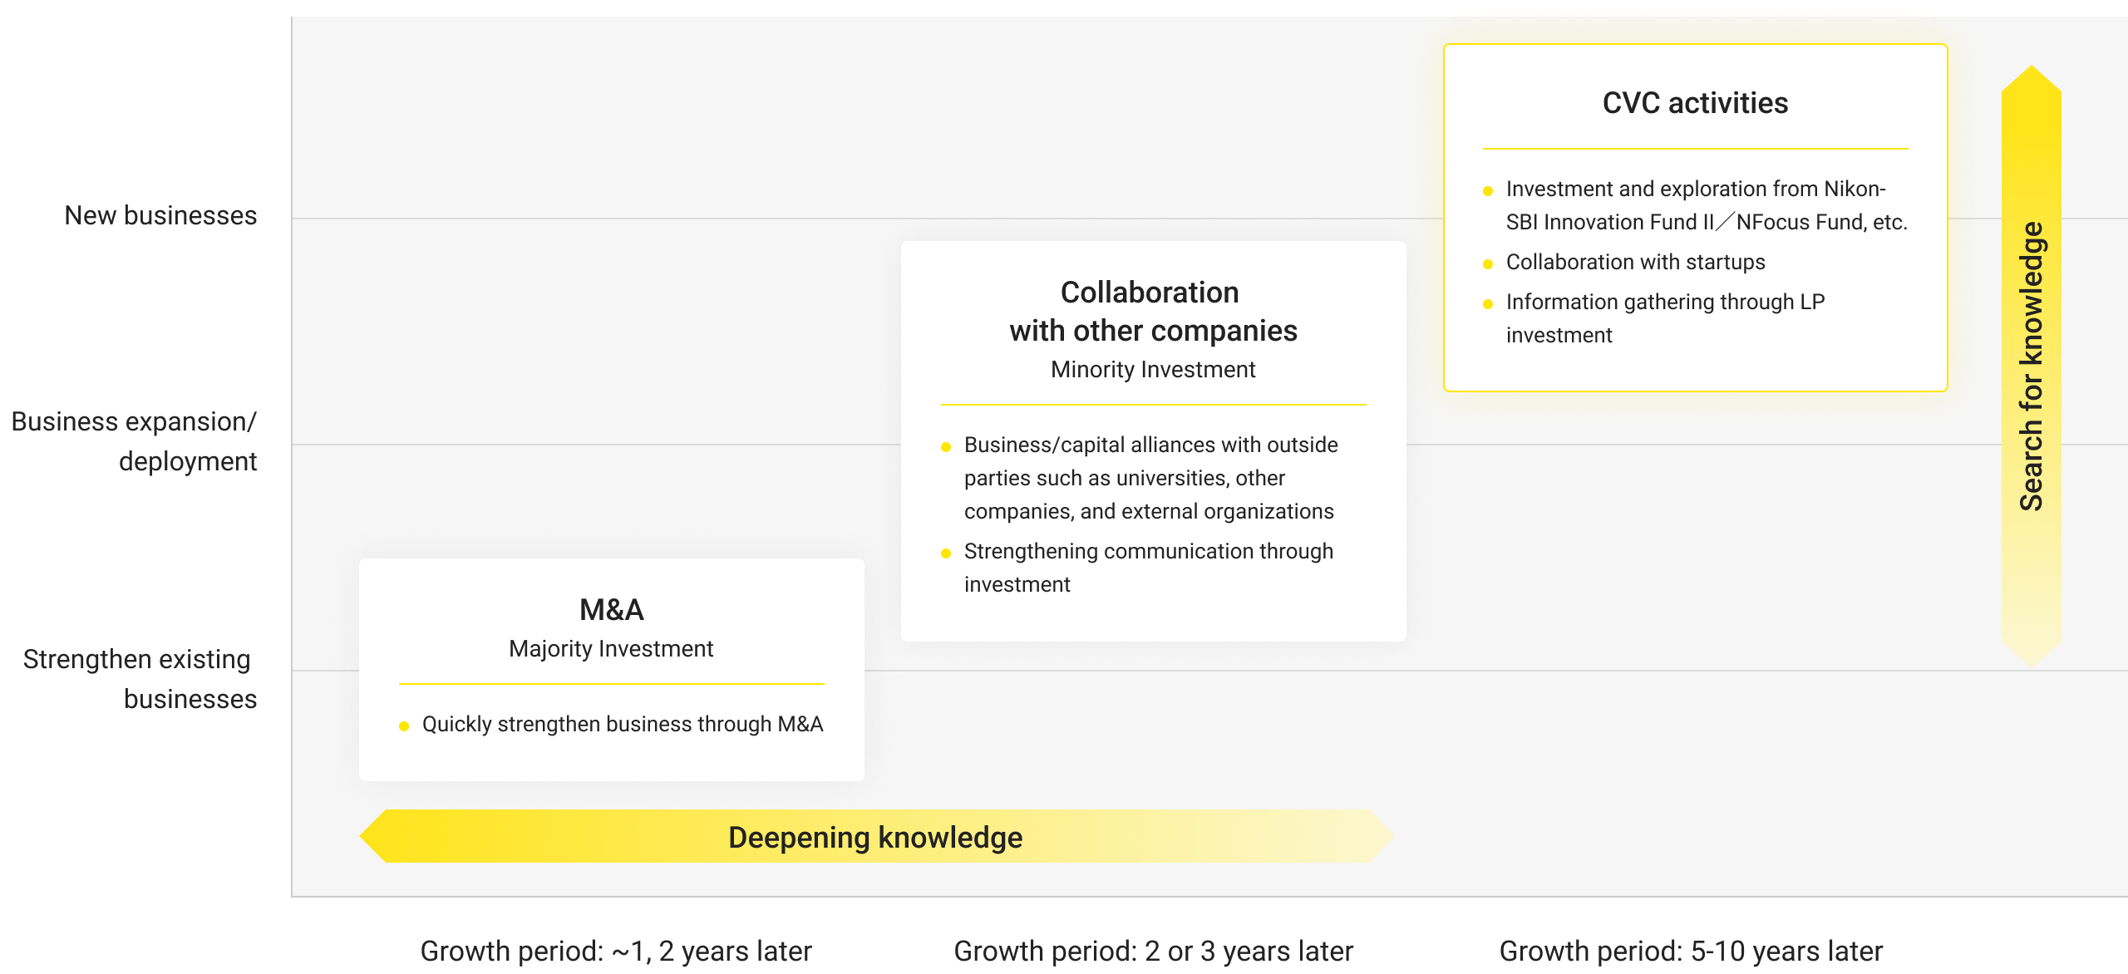This screenshot has width=2128, height=974.
Task: Click Nikon-SBI Innovation Fund II bullet text
Action: (x=1707, y=205)
